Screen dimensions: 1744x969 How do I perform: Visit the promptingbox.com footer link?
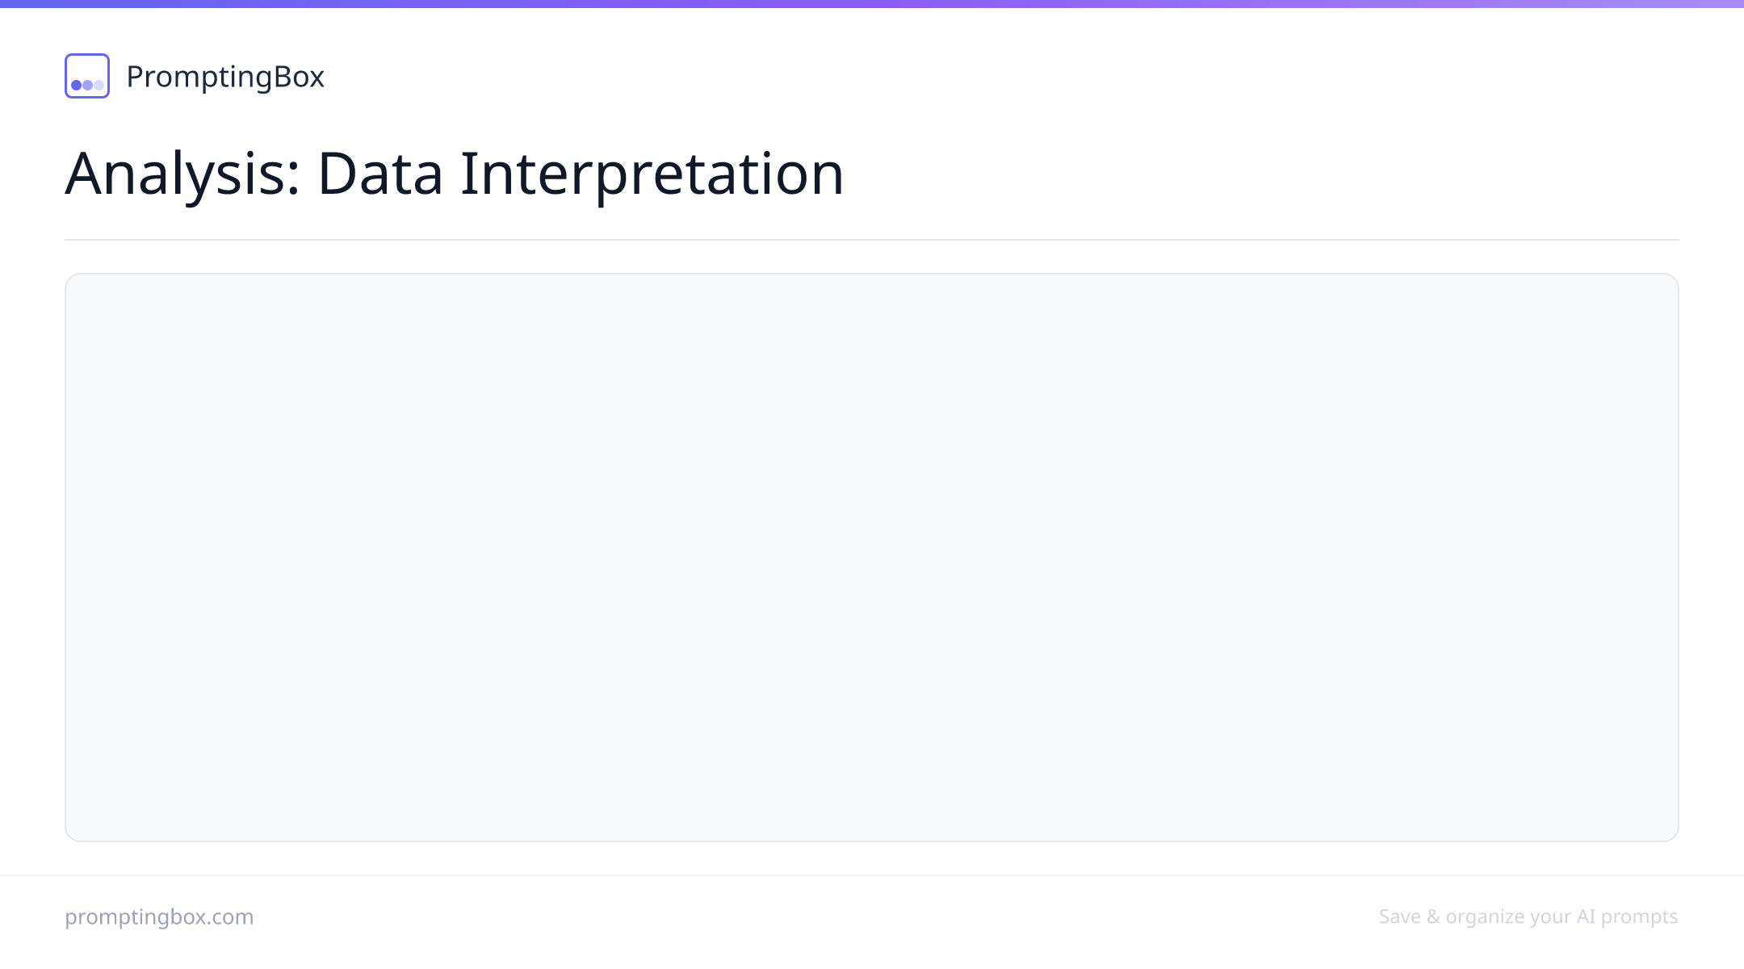(159, 917)
